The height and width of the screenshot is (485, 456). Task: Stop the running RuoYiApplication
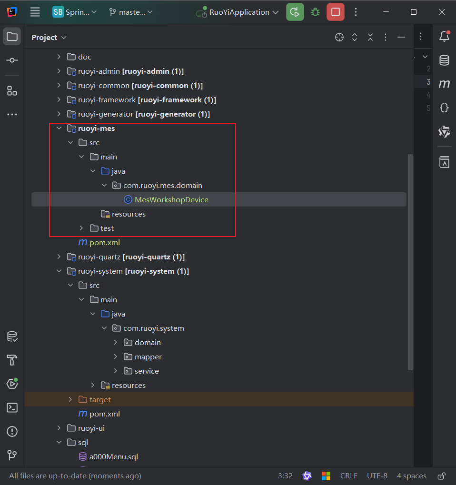point(336,12)
